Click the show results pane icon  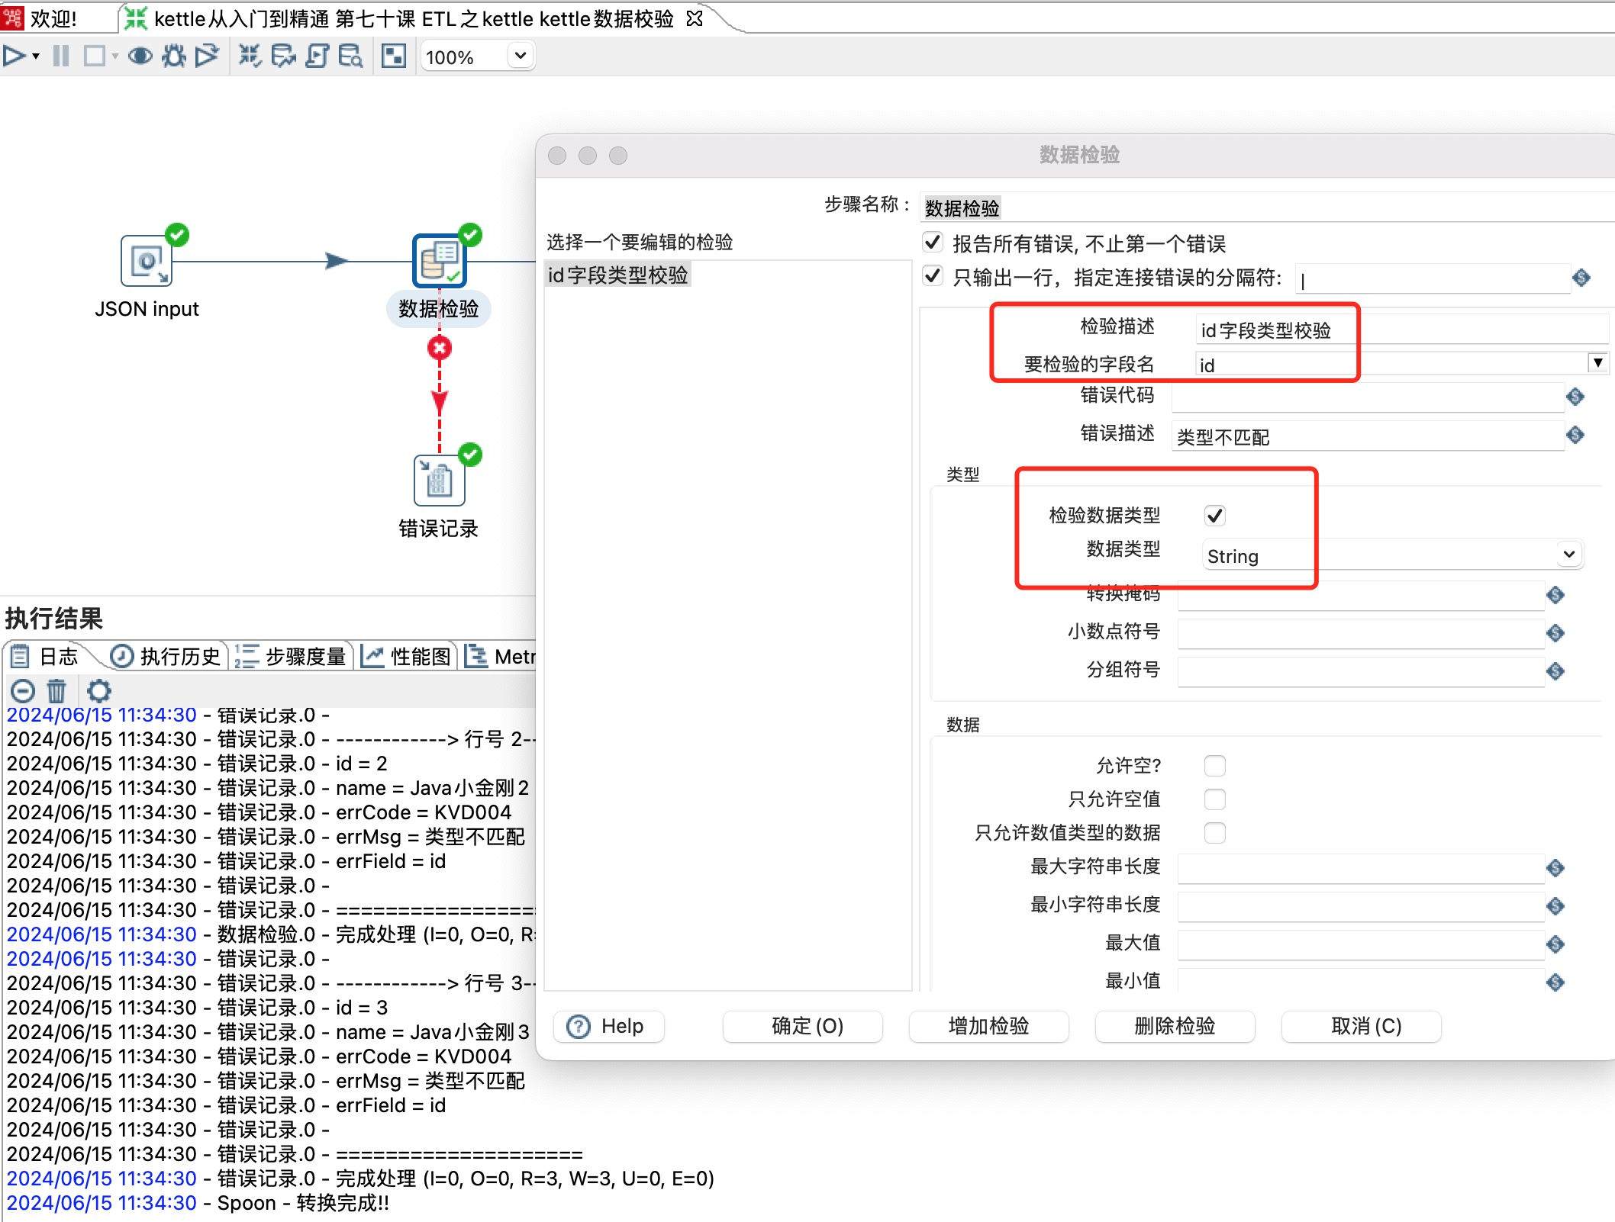(394, 56)
